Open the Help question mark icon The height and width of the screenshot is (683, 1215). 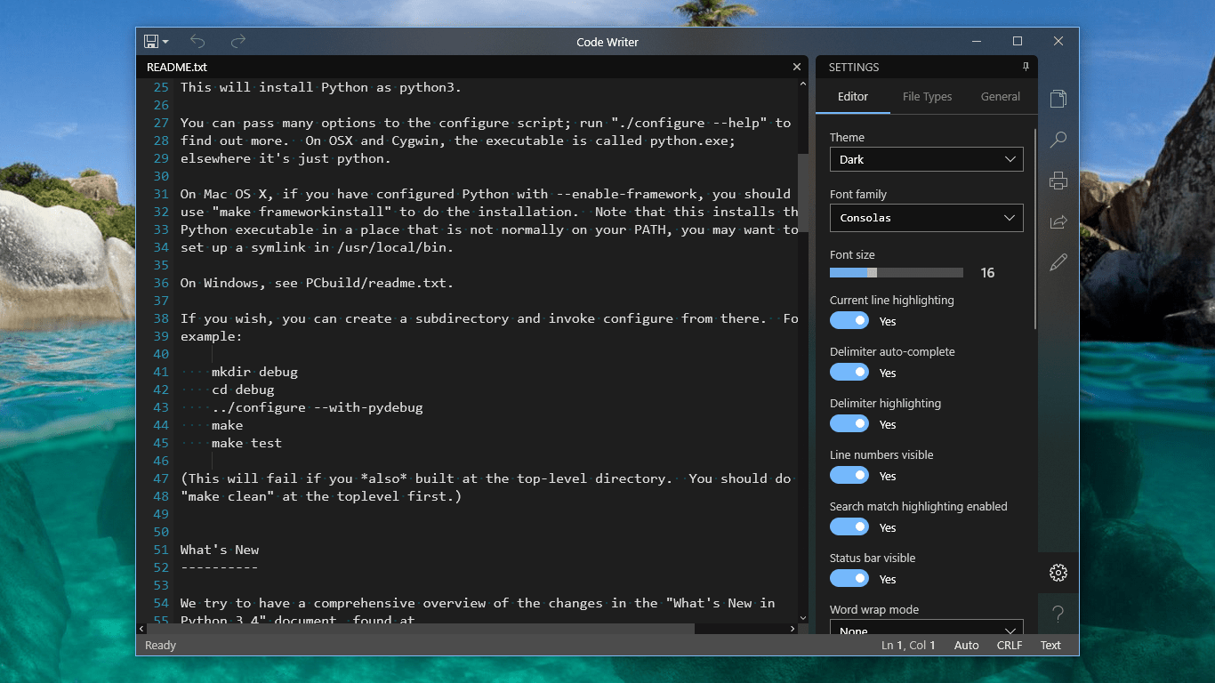click(1058, 614)
